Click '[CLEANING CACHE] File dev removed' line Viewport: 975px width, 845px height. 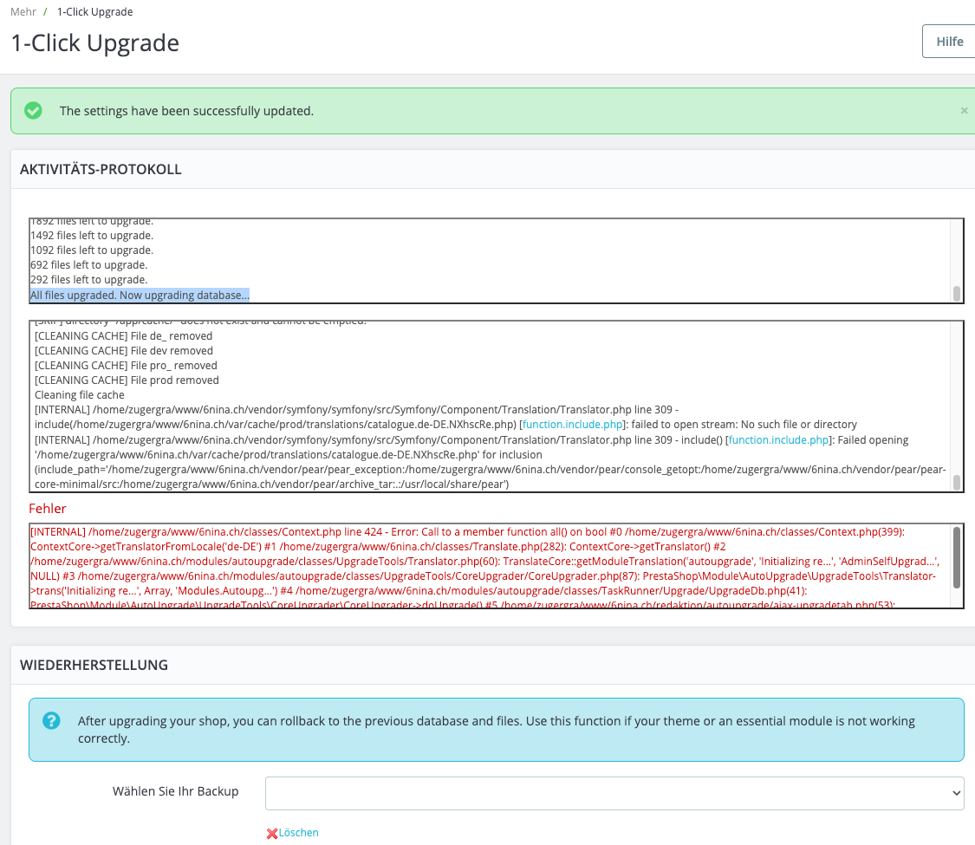pyautogui.click(x=124, y=351)
